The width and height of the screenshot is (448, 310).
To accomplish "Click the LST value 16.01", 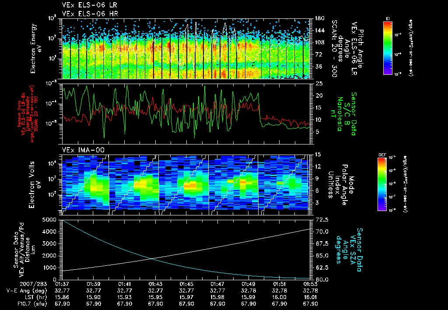I will click(x=310, y=297).
